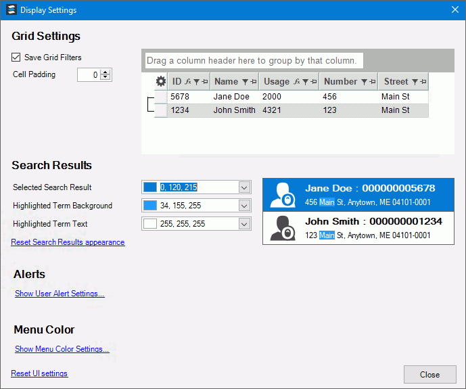Click the '0, 120, 215' color value
The width and height of the screenshot is (466, 389).
click(179, 187)
